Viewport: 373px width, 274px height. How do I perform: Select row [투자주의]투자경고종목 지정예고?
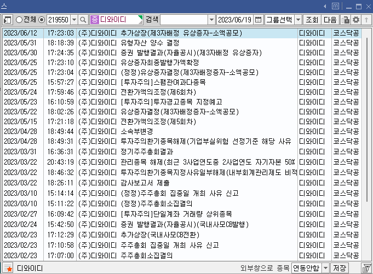tap(182, 102)
